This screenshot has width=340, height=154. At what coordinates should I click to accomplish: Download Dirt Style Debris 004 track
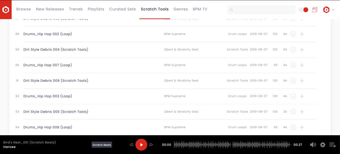pyautogui.click(x=293, y=50)
